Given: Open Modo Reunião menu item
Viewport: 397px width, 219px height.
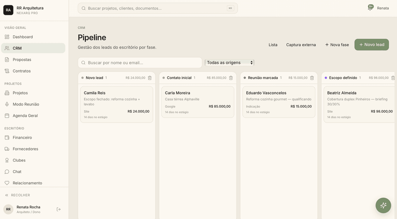Looking at the screenshot, I should [x=33, y=104].
